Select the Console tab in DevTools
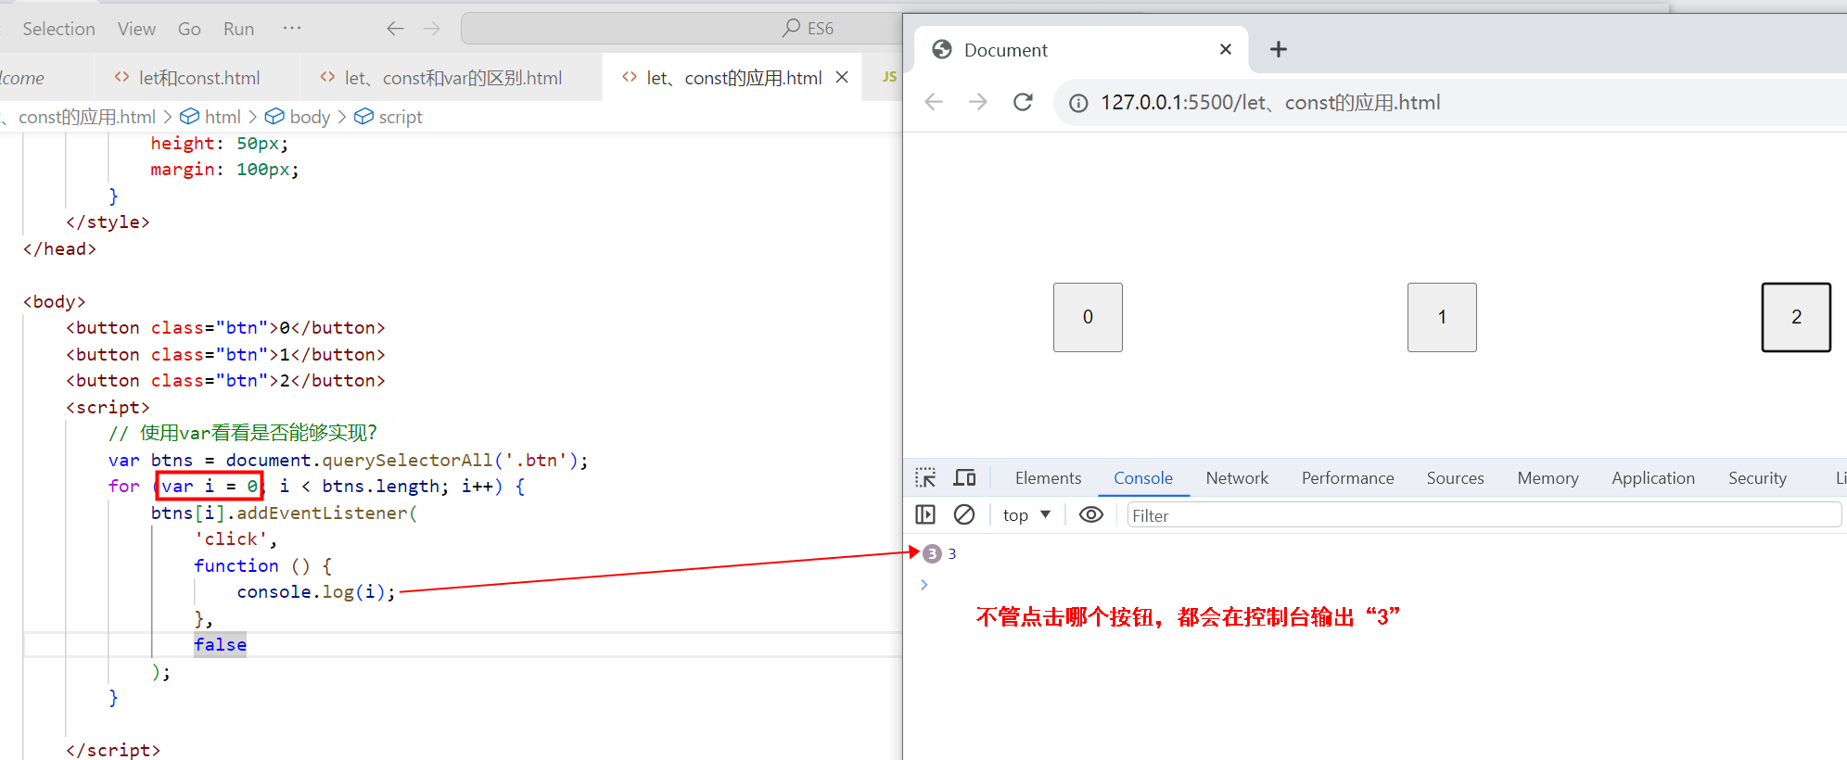1847x760 pixels. click(x=1143, y=478)
